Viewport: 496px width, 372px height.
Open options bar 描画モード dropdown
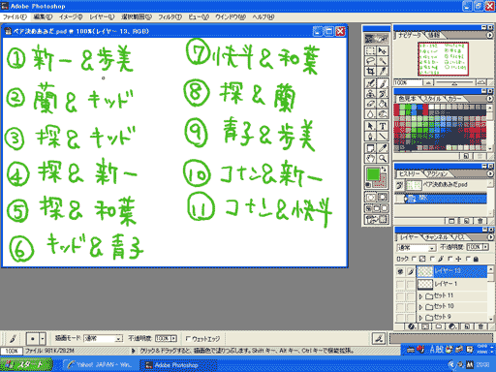pyautogui.click(x=119, y=339)
